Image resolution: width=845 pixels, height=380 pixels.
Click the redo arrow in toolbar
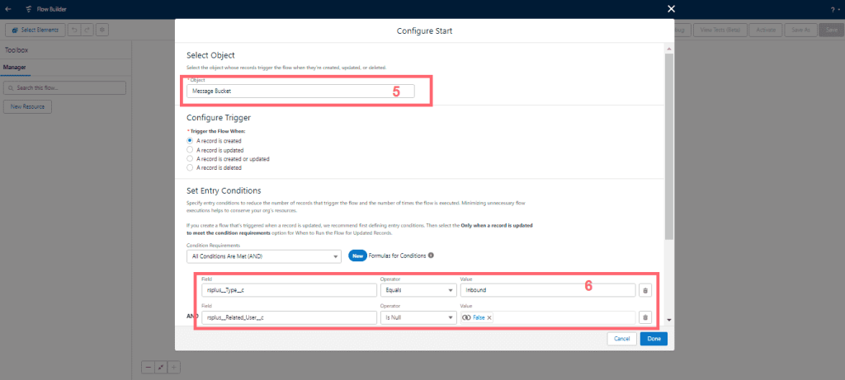[x=87, y=30]
